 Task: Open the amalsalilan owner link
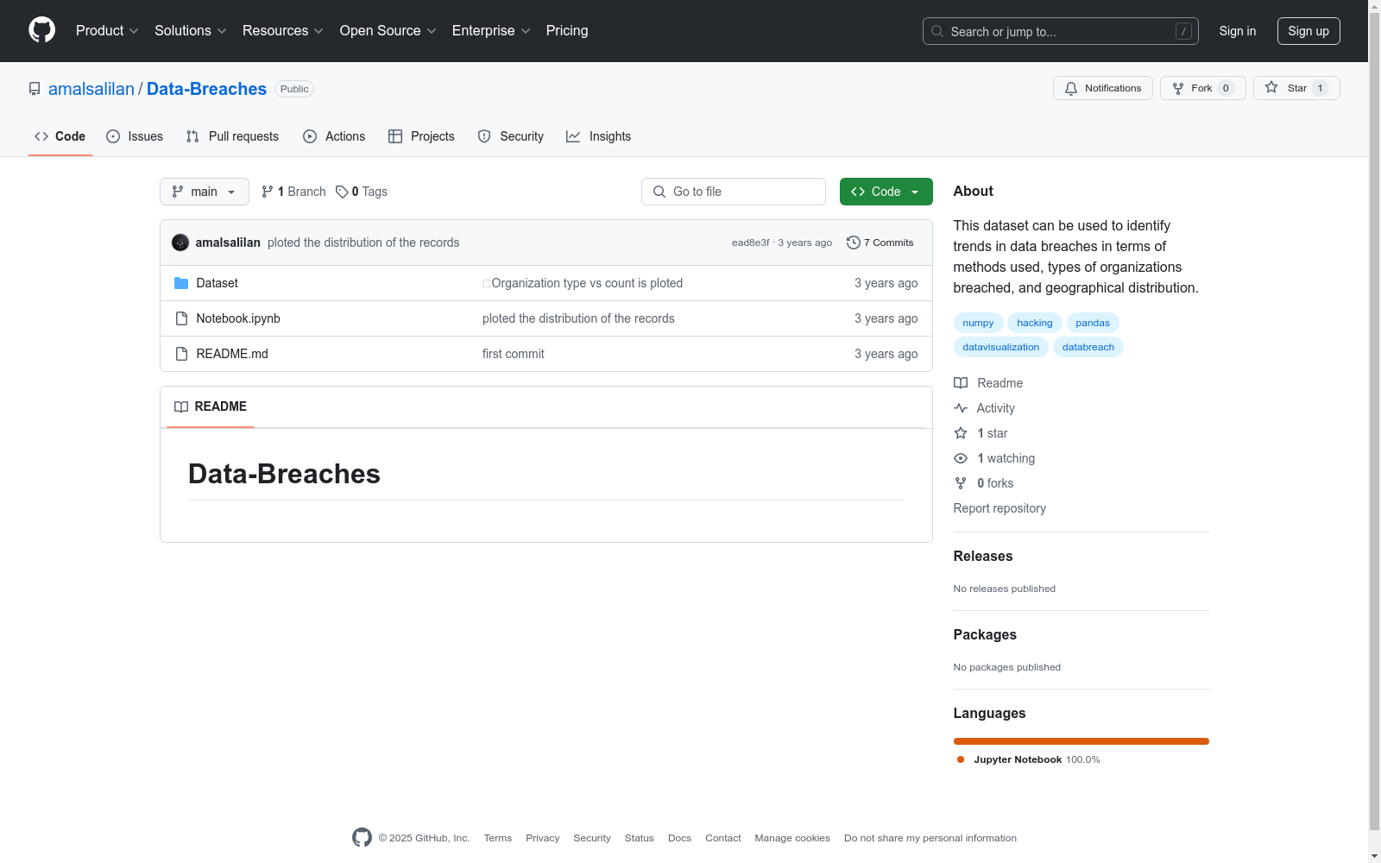coord(91,89)
